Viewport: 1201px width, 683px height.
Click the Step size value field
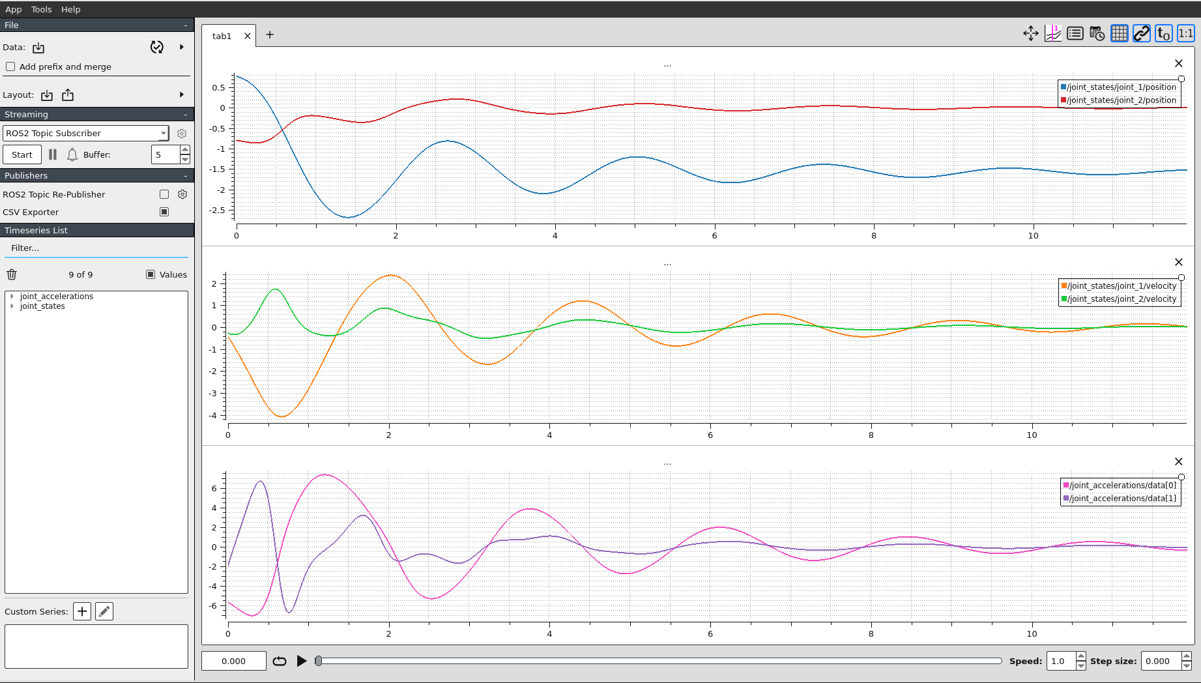pyautogui.click(x=1161, y=661)
